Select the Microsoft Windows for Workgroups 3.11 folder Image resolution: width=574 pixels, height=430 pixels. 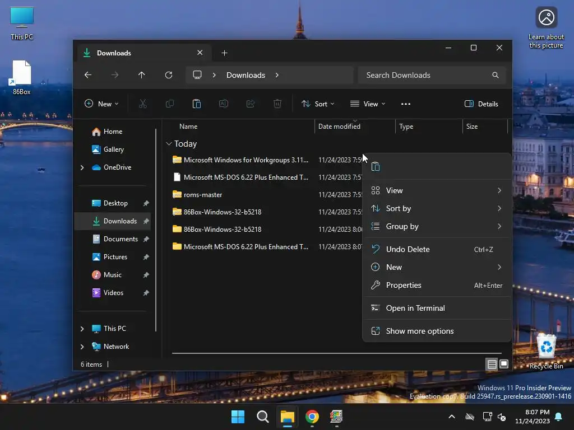(240, 160)
